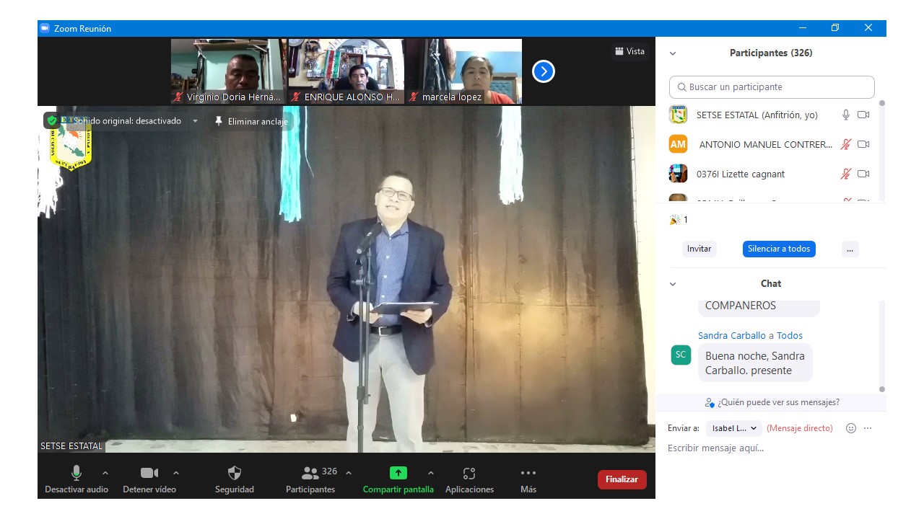This screenshot has height=519, width=924.
Task: Click the Seguridad label in toolbar
Action: (235, 489)
